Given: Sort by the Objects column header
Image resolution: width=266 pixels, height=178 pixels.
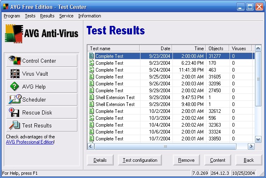Looking at the screenshot, I should click(218, 49).
